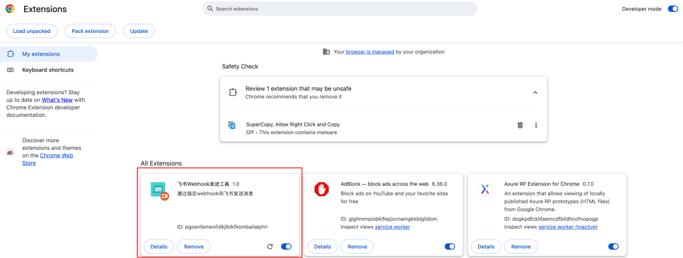This screenshot has width=683, height=258.
Task: Remove the AdBlock extension
Action: coord(357,247)
